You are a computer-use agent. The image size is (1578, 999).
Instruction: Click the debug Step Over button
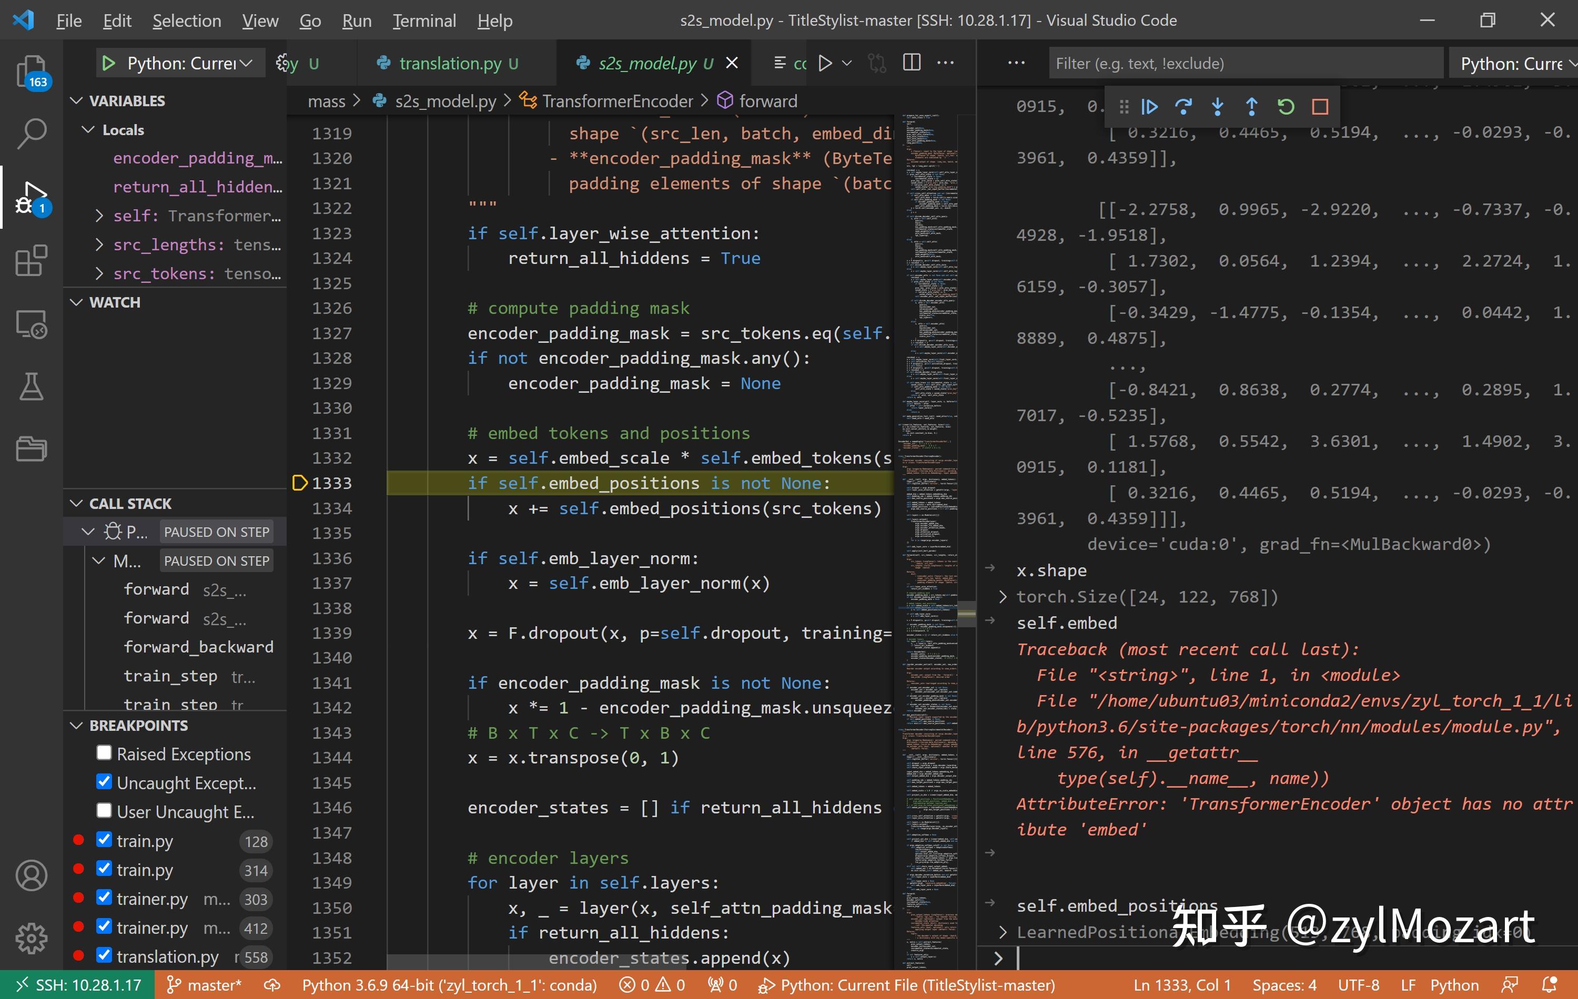tap(1183, 107)
